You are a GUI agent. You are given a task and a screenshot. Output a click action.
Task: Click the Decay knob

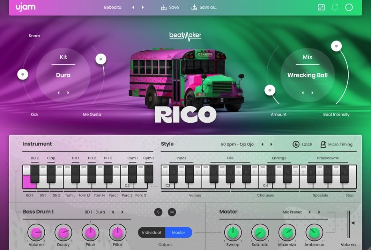(x=63, y=232)
